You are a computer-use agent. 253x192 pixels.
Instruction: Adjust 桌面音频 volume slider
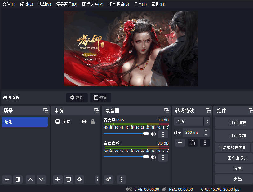point(126,157)
